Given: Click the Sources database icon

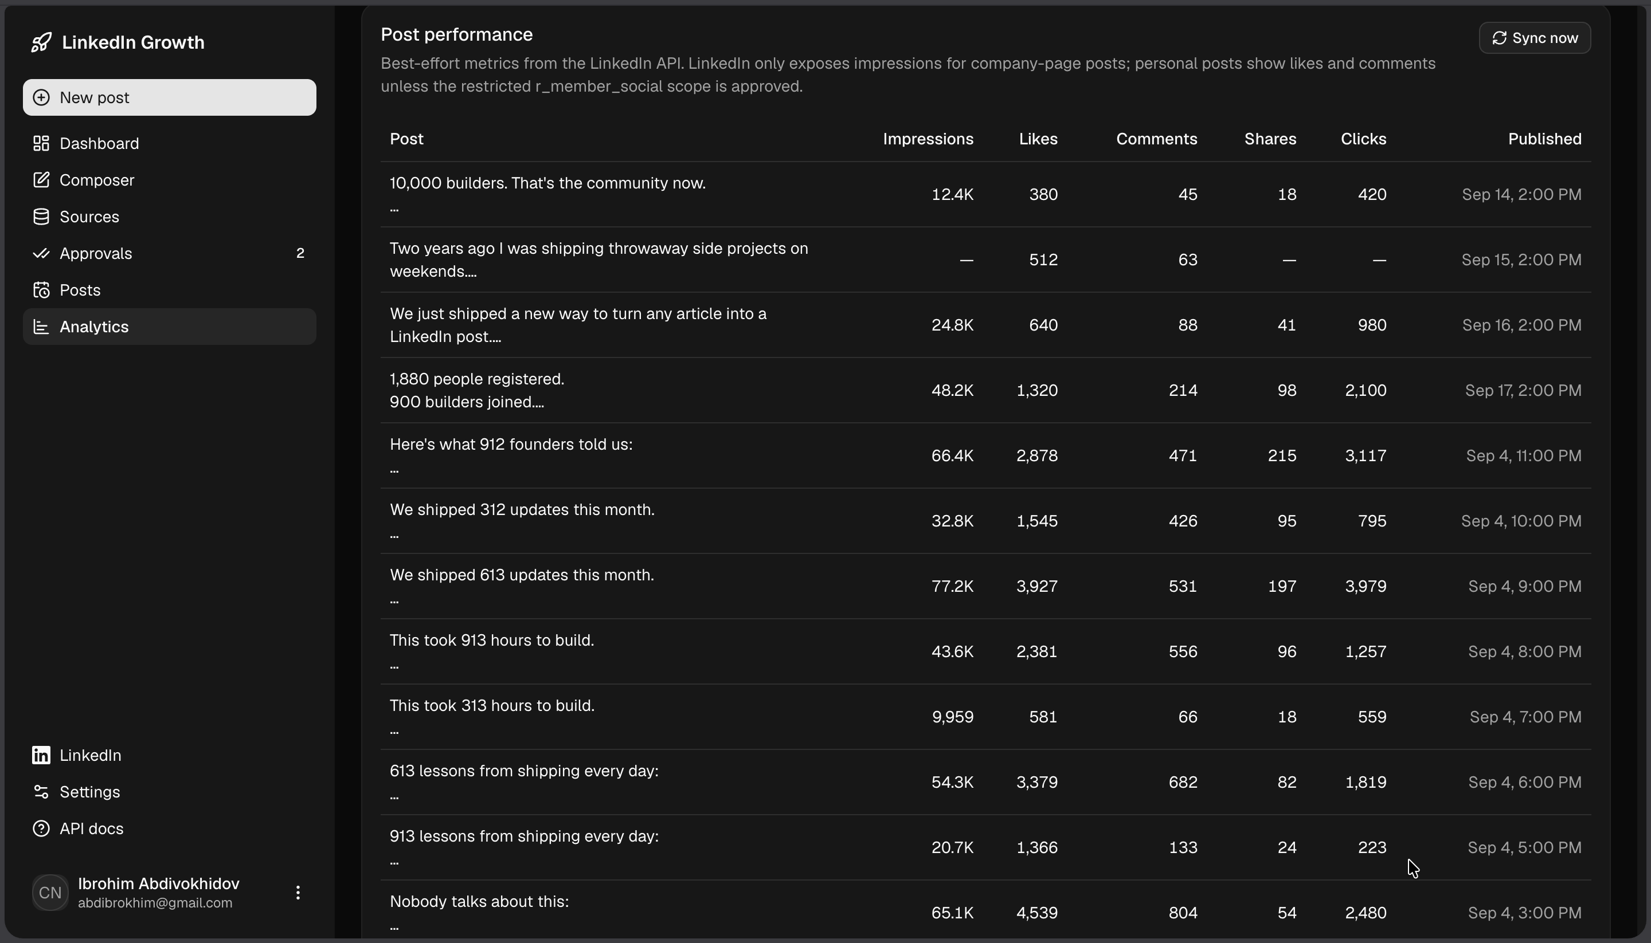Looking at the screenshot, I should coord(41,217).
